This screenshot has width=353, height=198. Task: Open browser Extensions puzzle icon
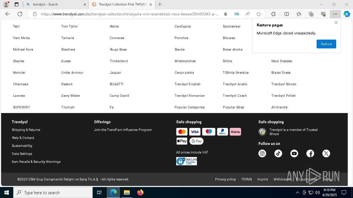(273, 14)
